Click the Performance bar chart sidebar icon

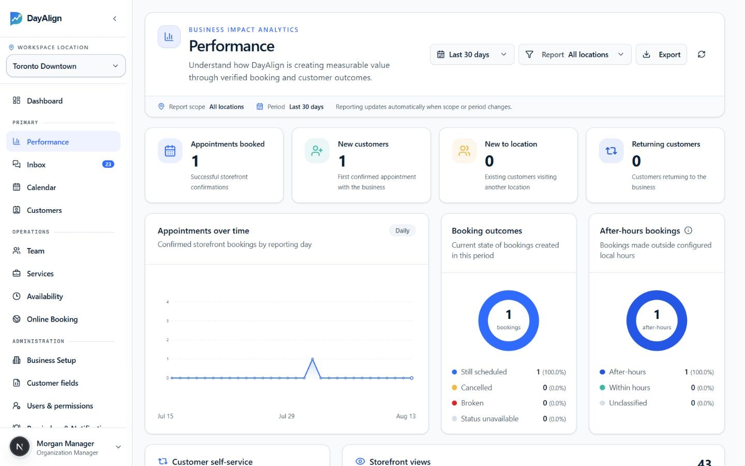tap(17, 141)
